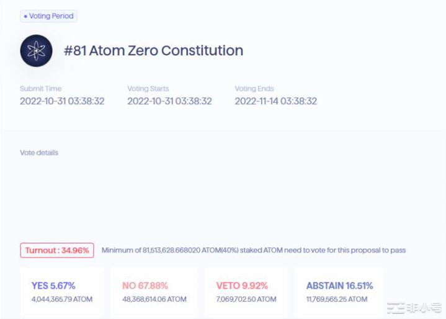Screen dimensions: 446x319
Task: Select the NO 67.88% vote card
Action: click(154, 292)
